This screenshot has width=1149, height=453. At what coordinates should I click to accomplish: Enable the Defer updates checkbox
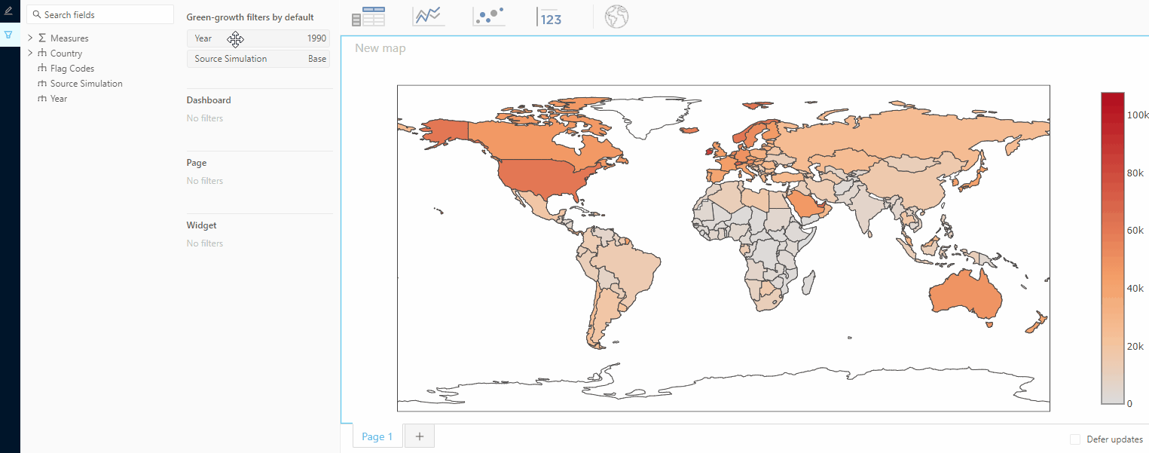1075,439
